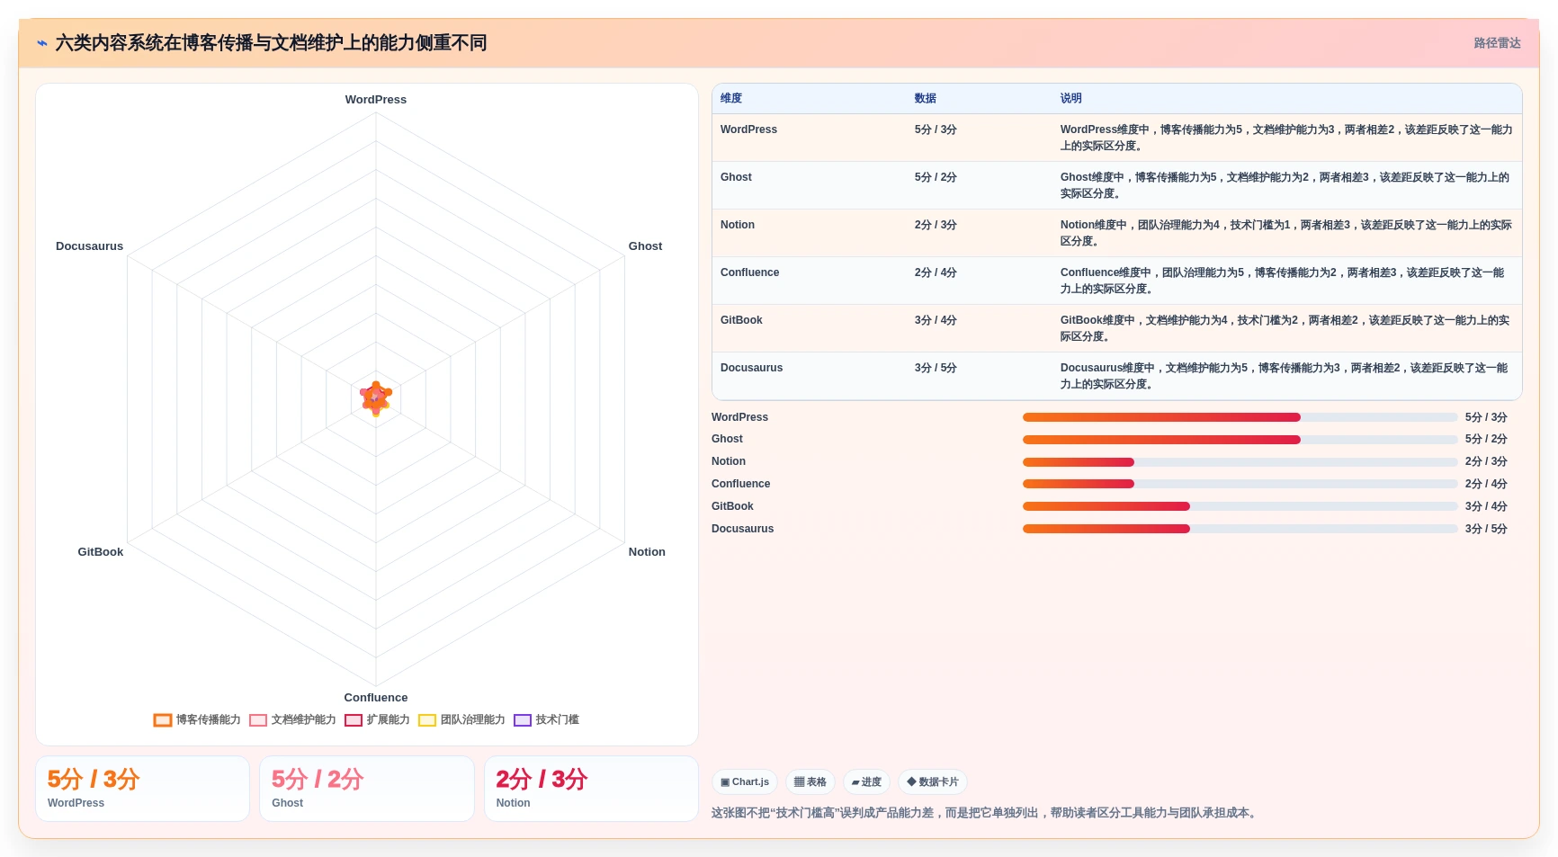Click the 路径雷达 label in header
Image resolution: width=1558 pixels, height=857 pixels.
(x=1497, y=43)
